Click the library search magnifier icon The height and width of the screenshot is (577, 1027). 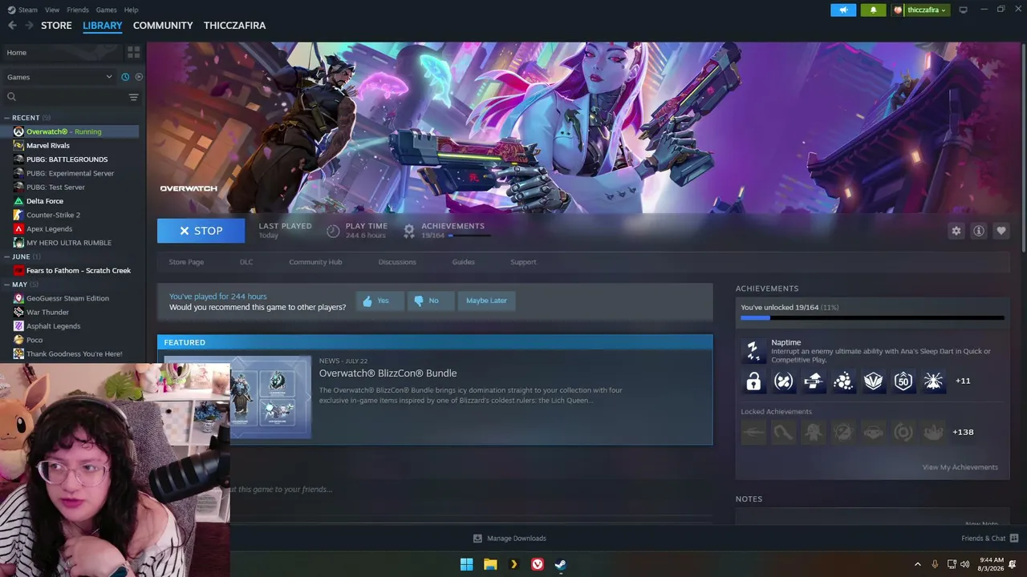(x=11, y=97)
